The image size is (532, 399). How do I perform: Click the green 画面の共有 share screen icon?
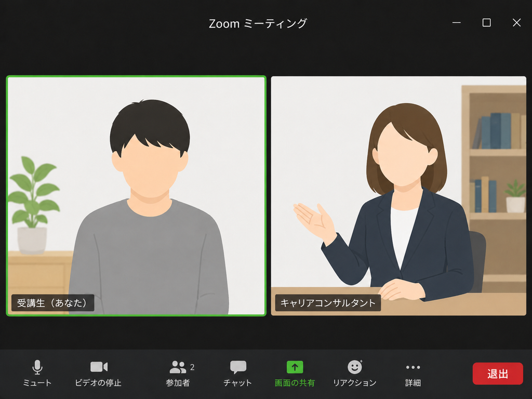[295, 367]
